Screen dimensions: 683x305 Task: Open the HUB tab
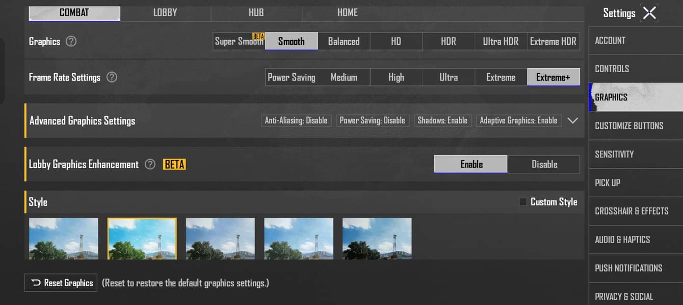(256, 13)
